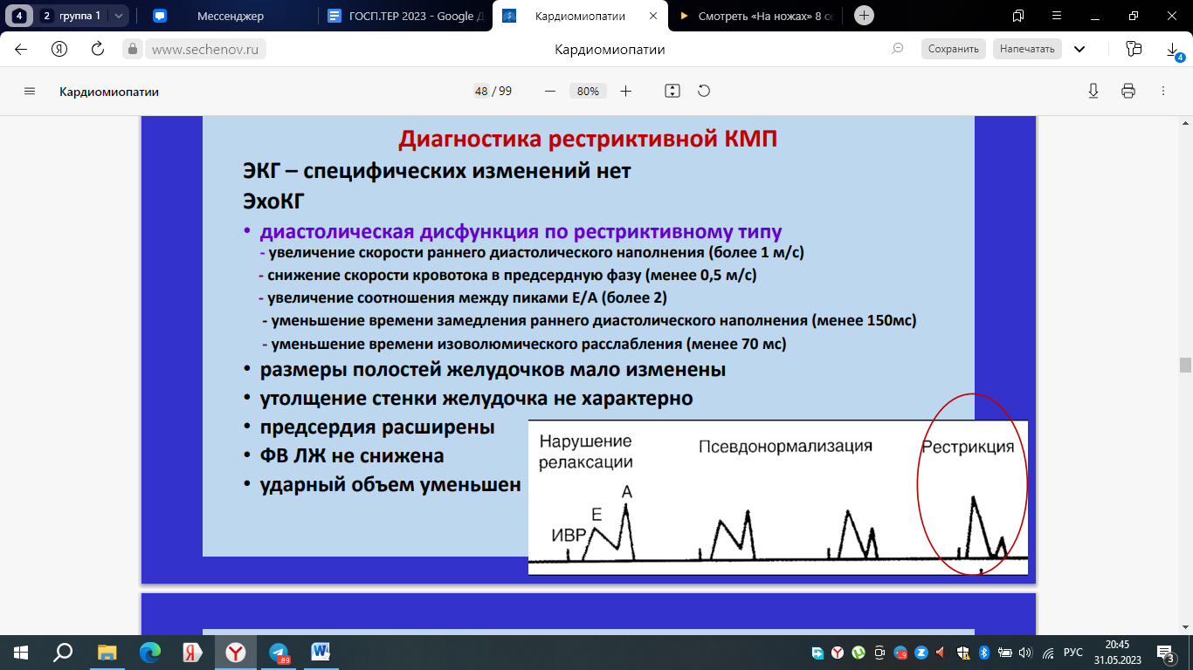1193x670 pixels.
Task: Open the Windows Start menu
Action: click(20, 652)
